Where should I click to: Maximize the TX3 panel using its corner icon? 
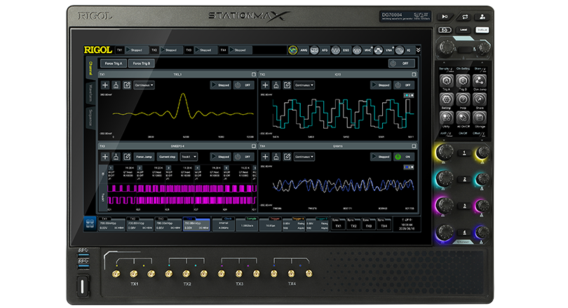253,146
